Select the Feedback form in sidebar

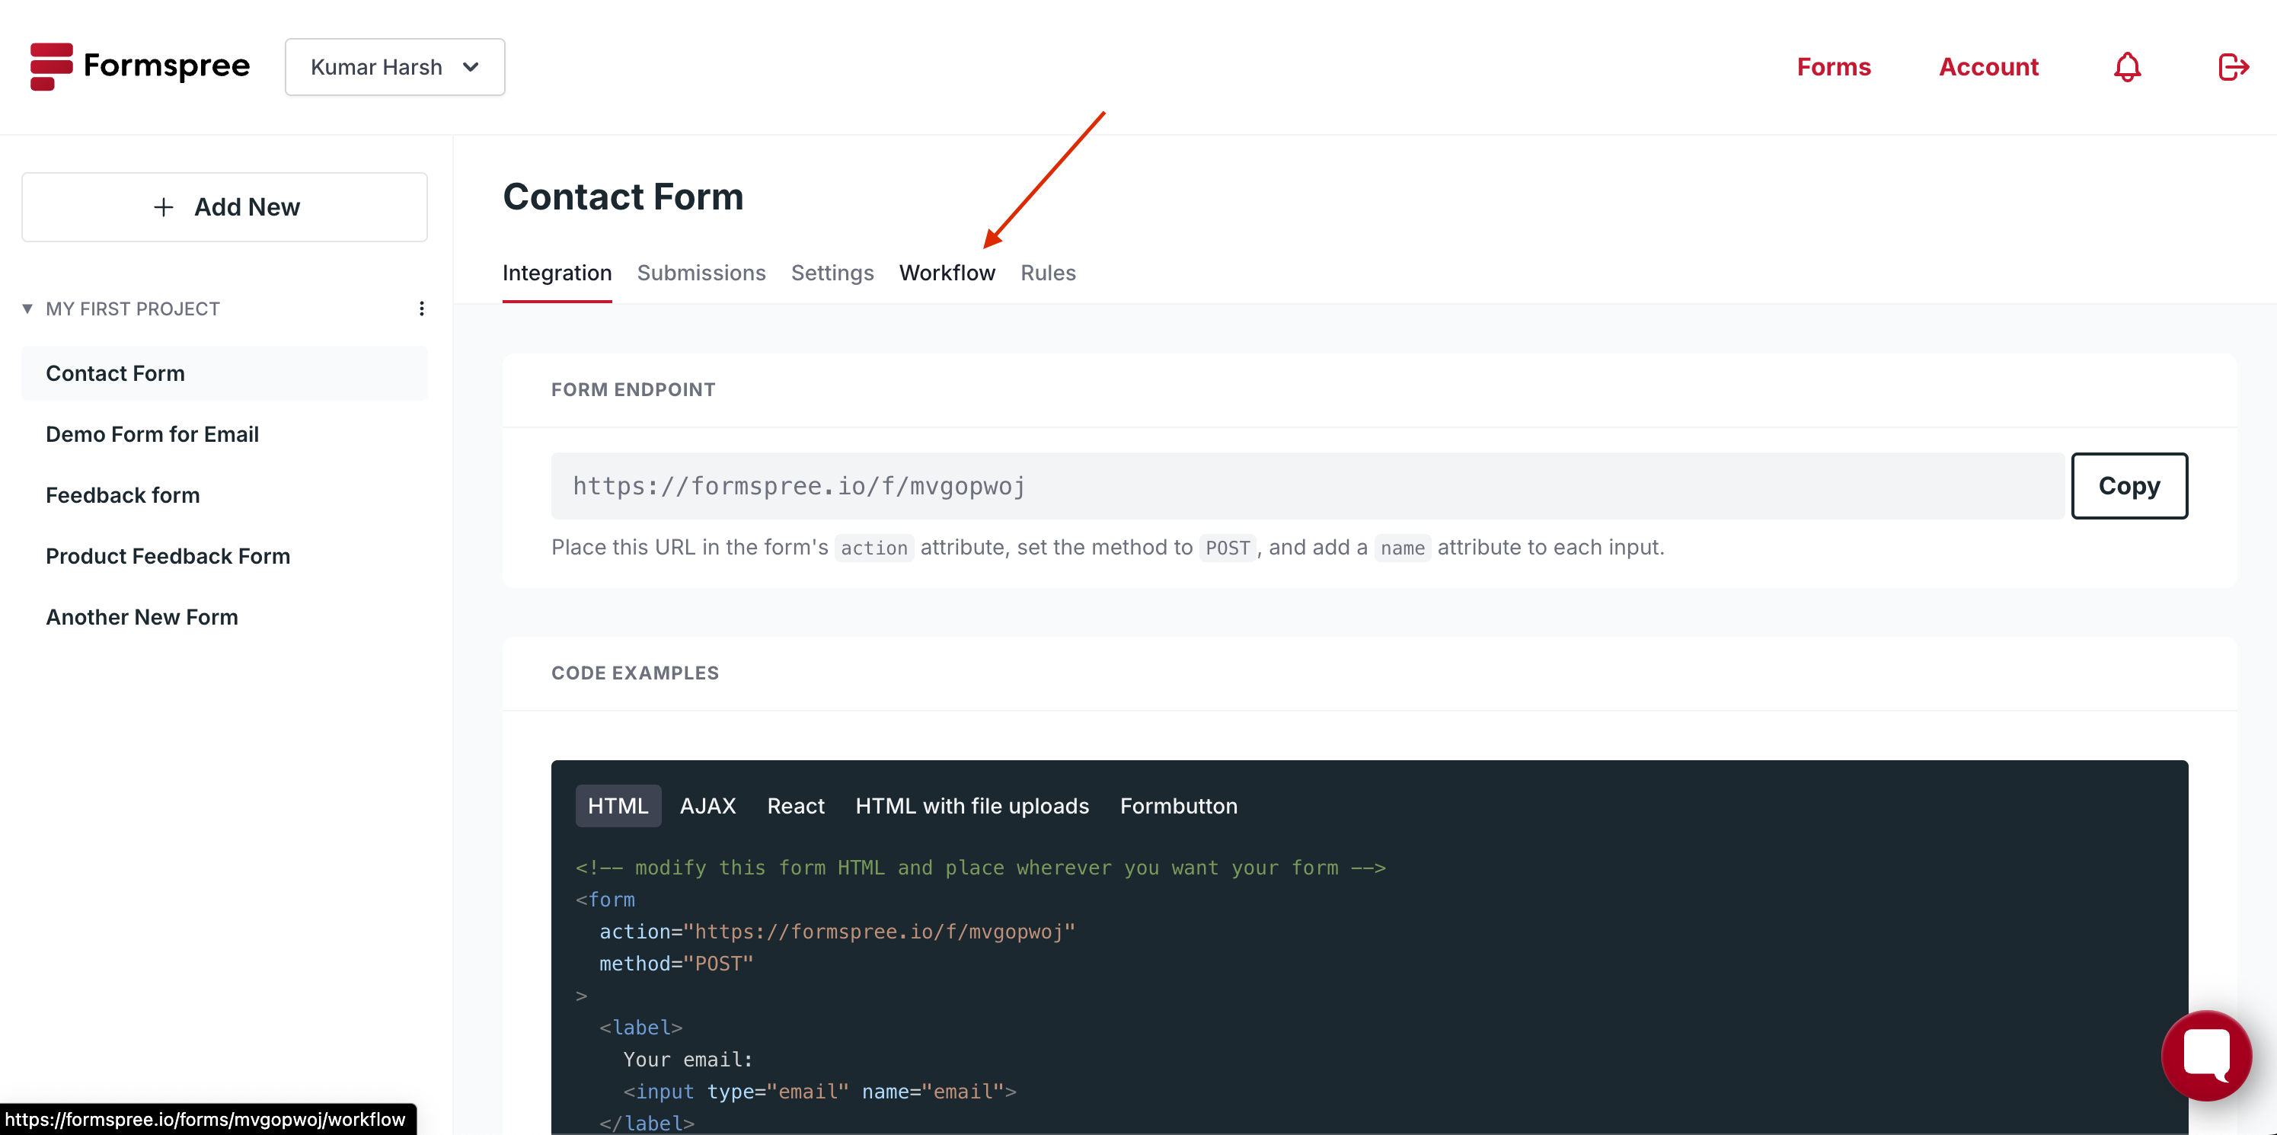tap(123, 495)
